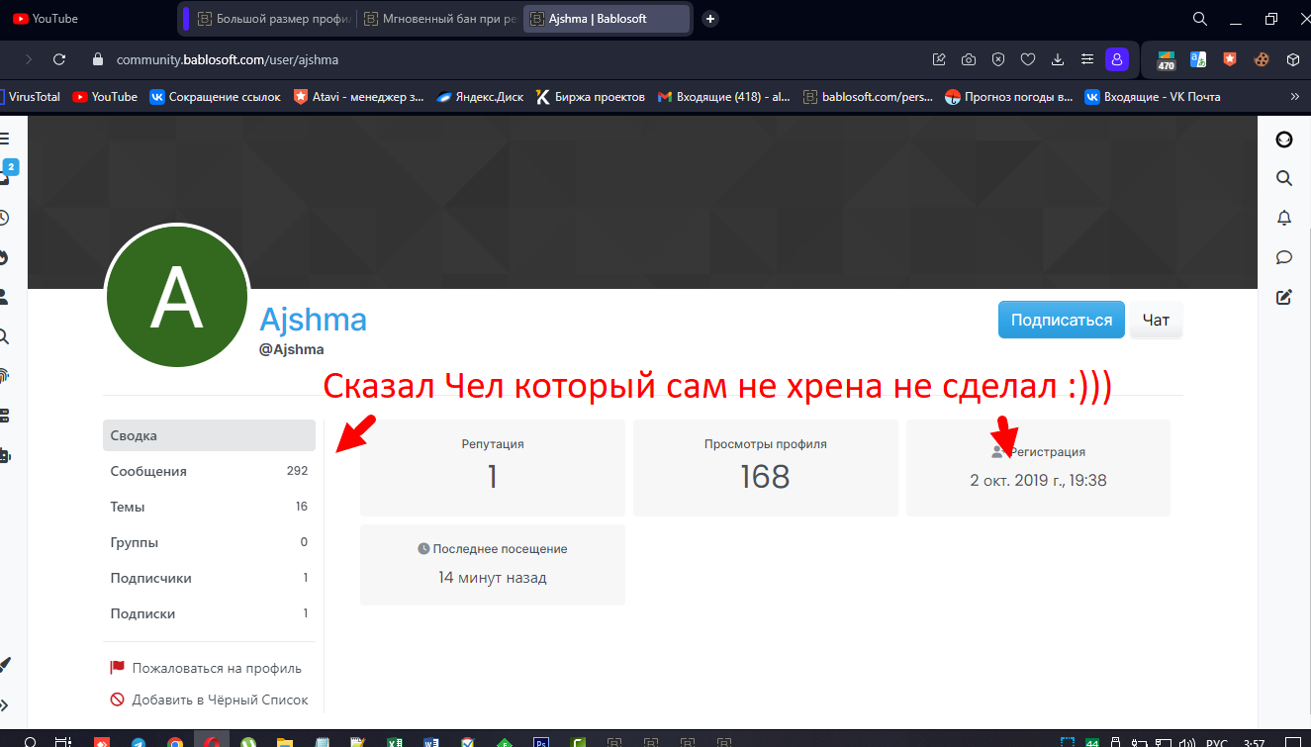The height and width of the screenshot is (747, 1311).
Task: Toggle follow with the Подписаться button
Action: pyautogui.click(x=1061, y=319)
